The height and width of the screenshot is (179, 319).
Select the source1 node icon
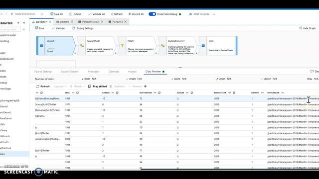[41, 46]
